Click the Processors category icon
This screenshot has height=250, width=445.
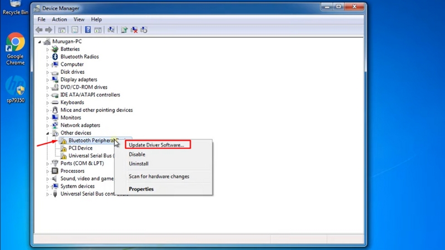tap(55, 171)
